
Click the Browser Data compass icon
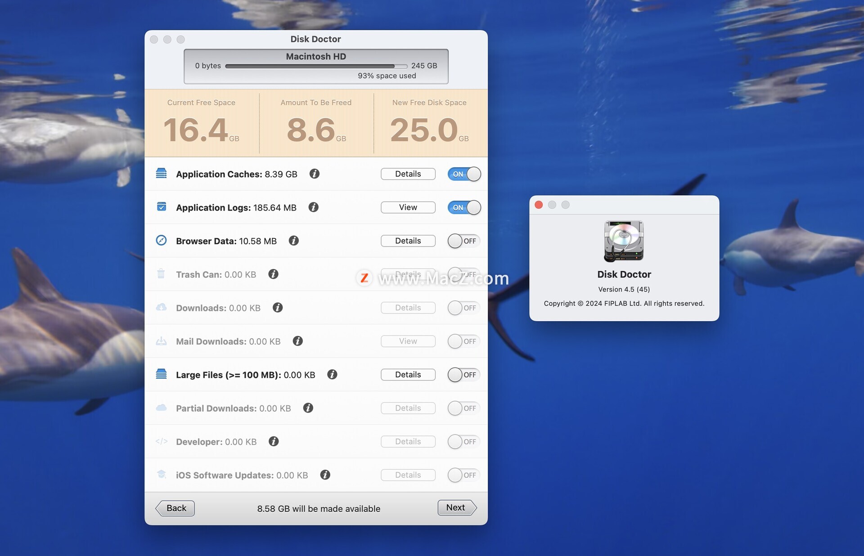coord(161,240)
